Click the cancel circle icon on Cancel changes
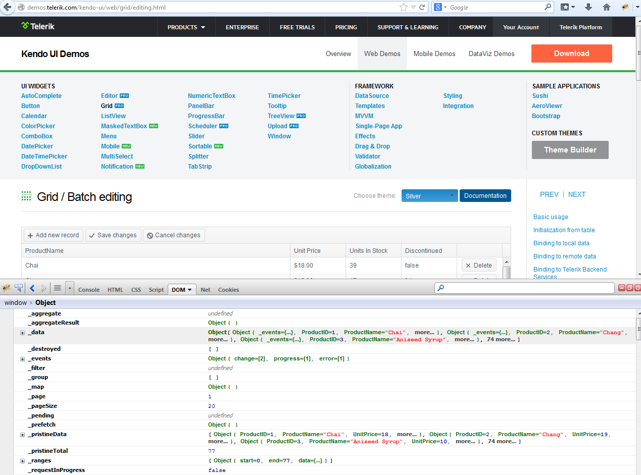 [150, 235]
